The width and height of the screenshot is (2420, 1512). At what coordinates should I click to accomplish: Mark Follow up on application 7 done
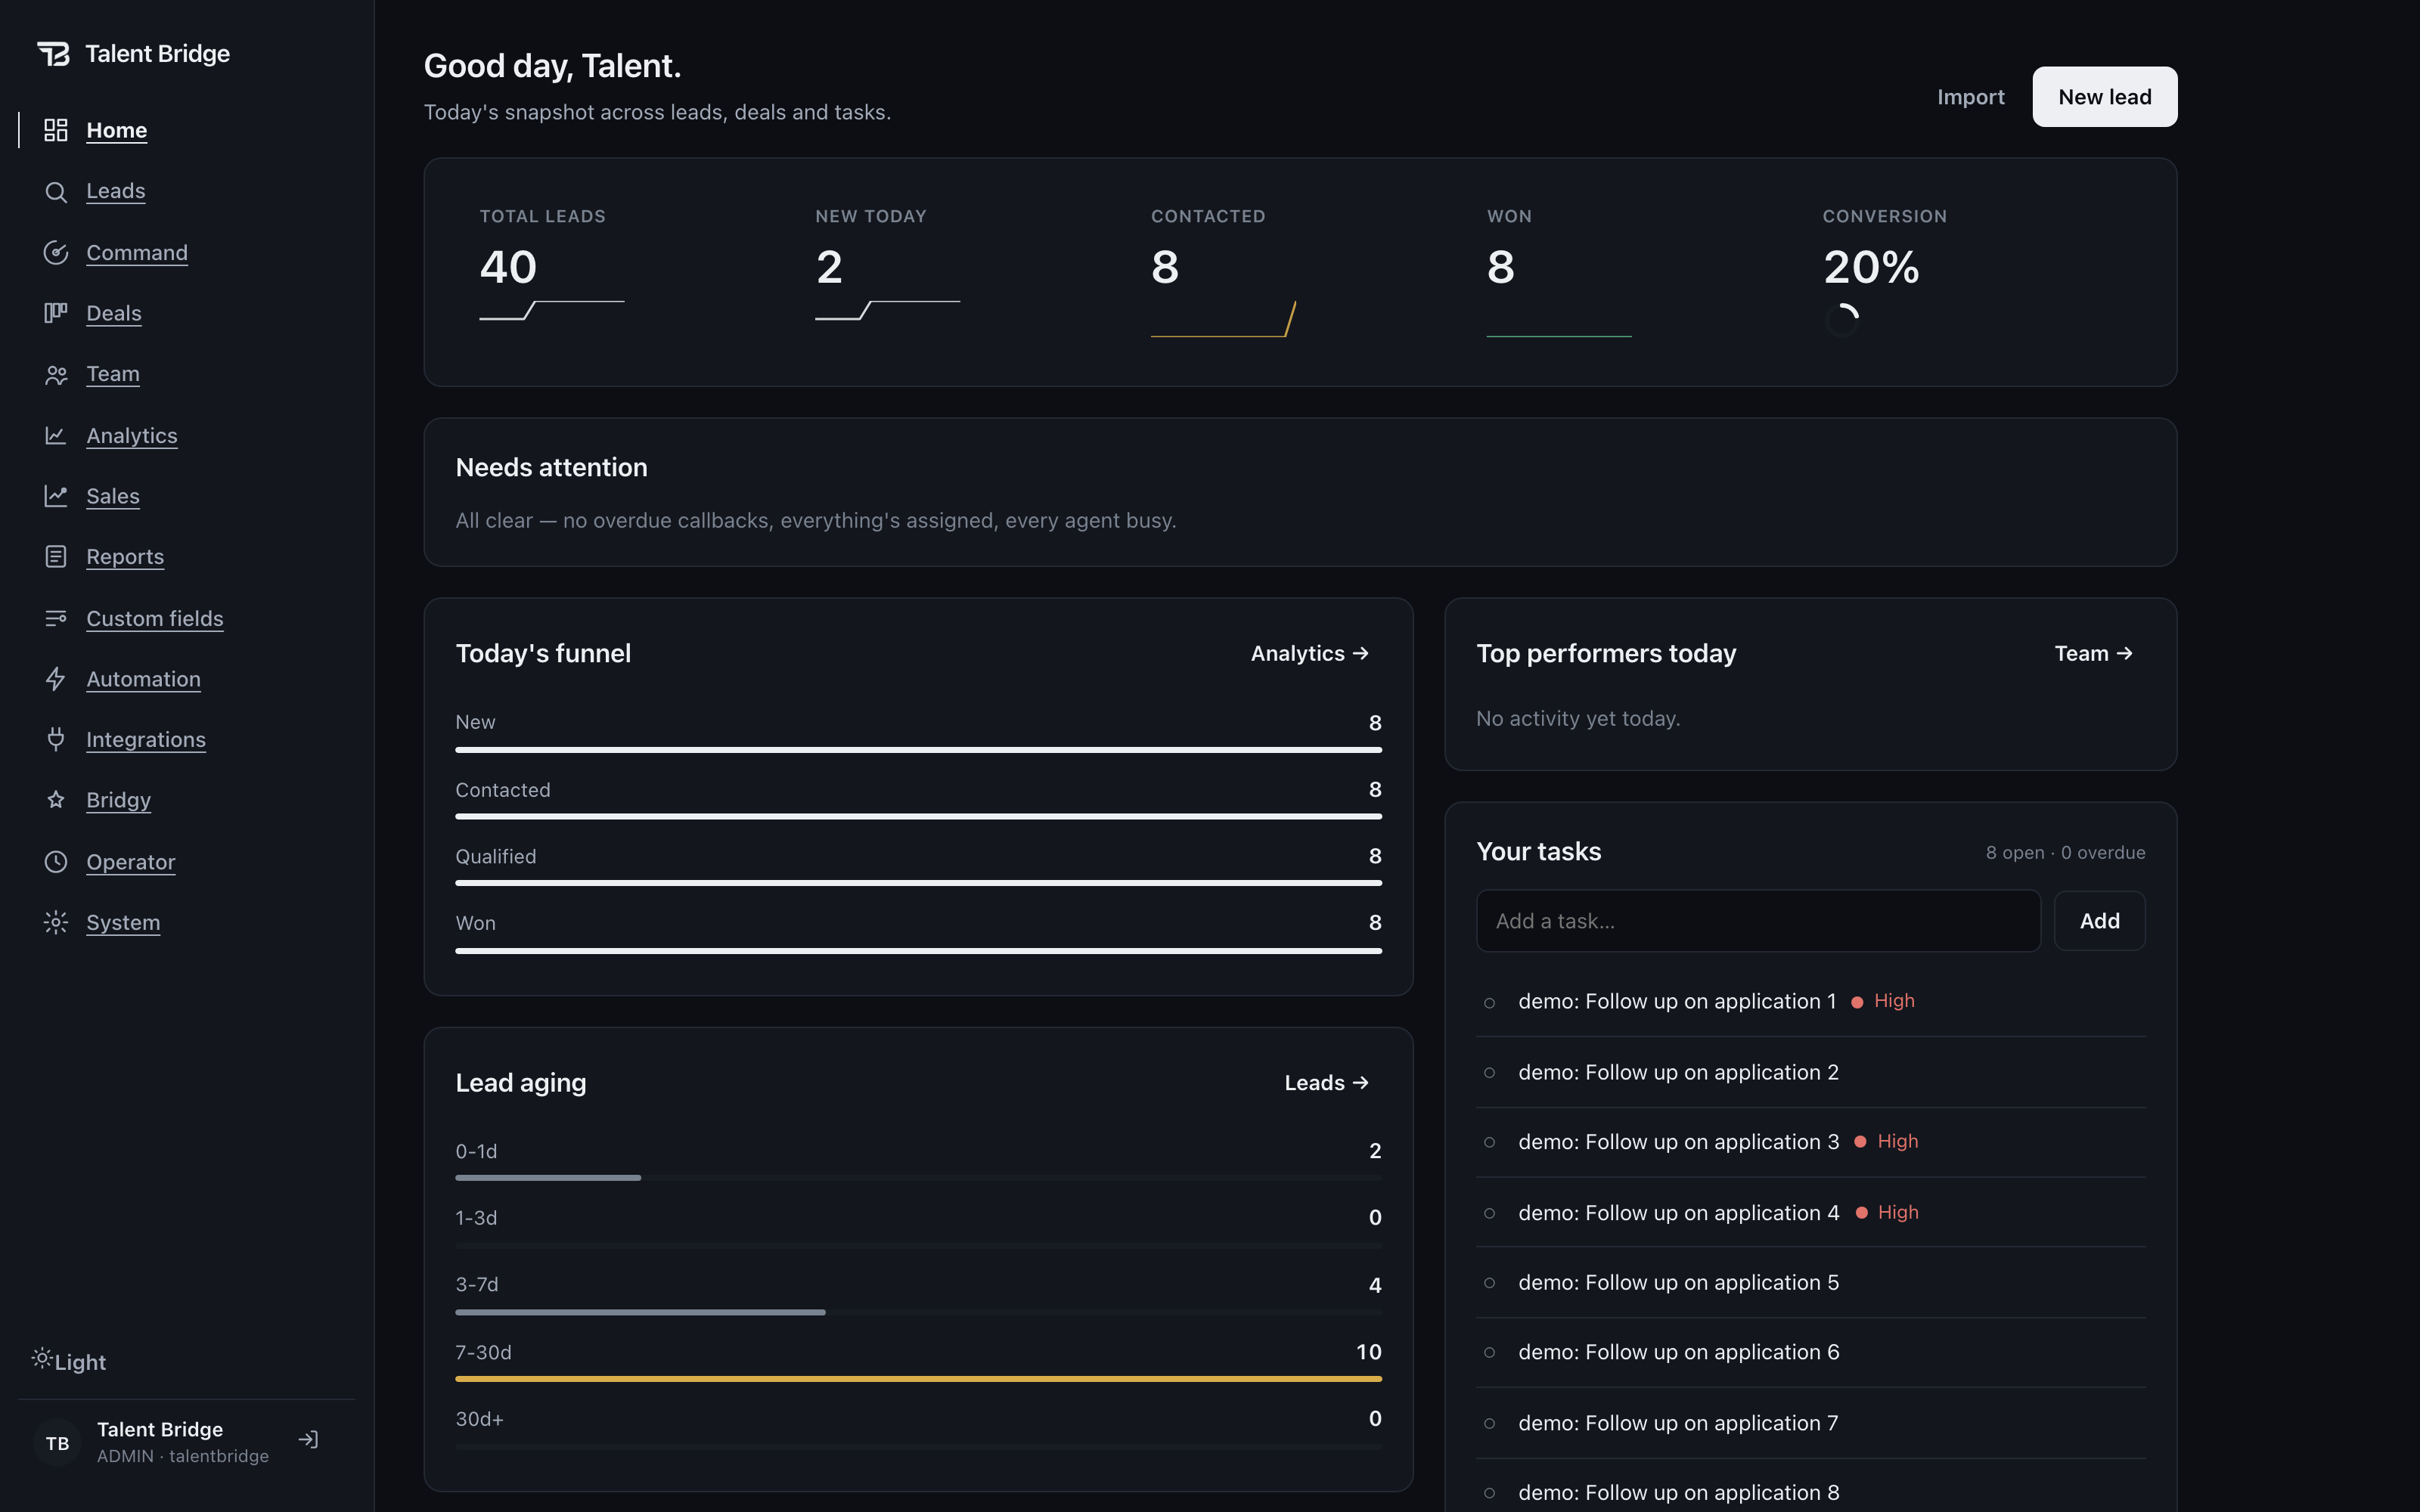[x=1489, y=1423]
